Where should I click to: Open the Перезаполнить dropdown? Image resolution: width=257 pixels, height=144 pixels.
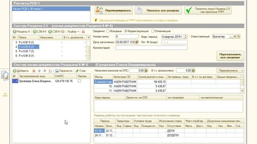coord(230,70)
